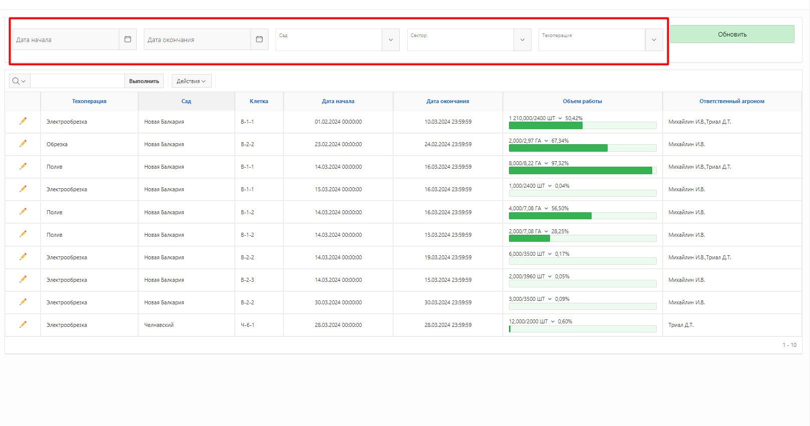Sort by Ответственный агроном column header
Image resolution: width=810 pixels, height=426 pixels.
coord(732,101)
